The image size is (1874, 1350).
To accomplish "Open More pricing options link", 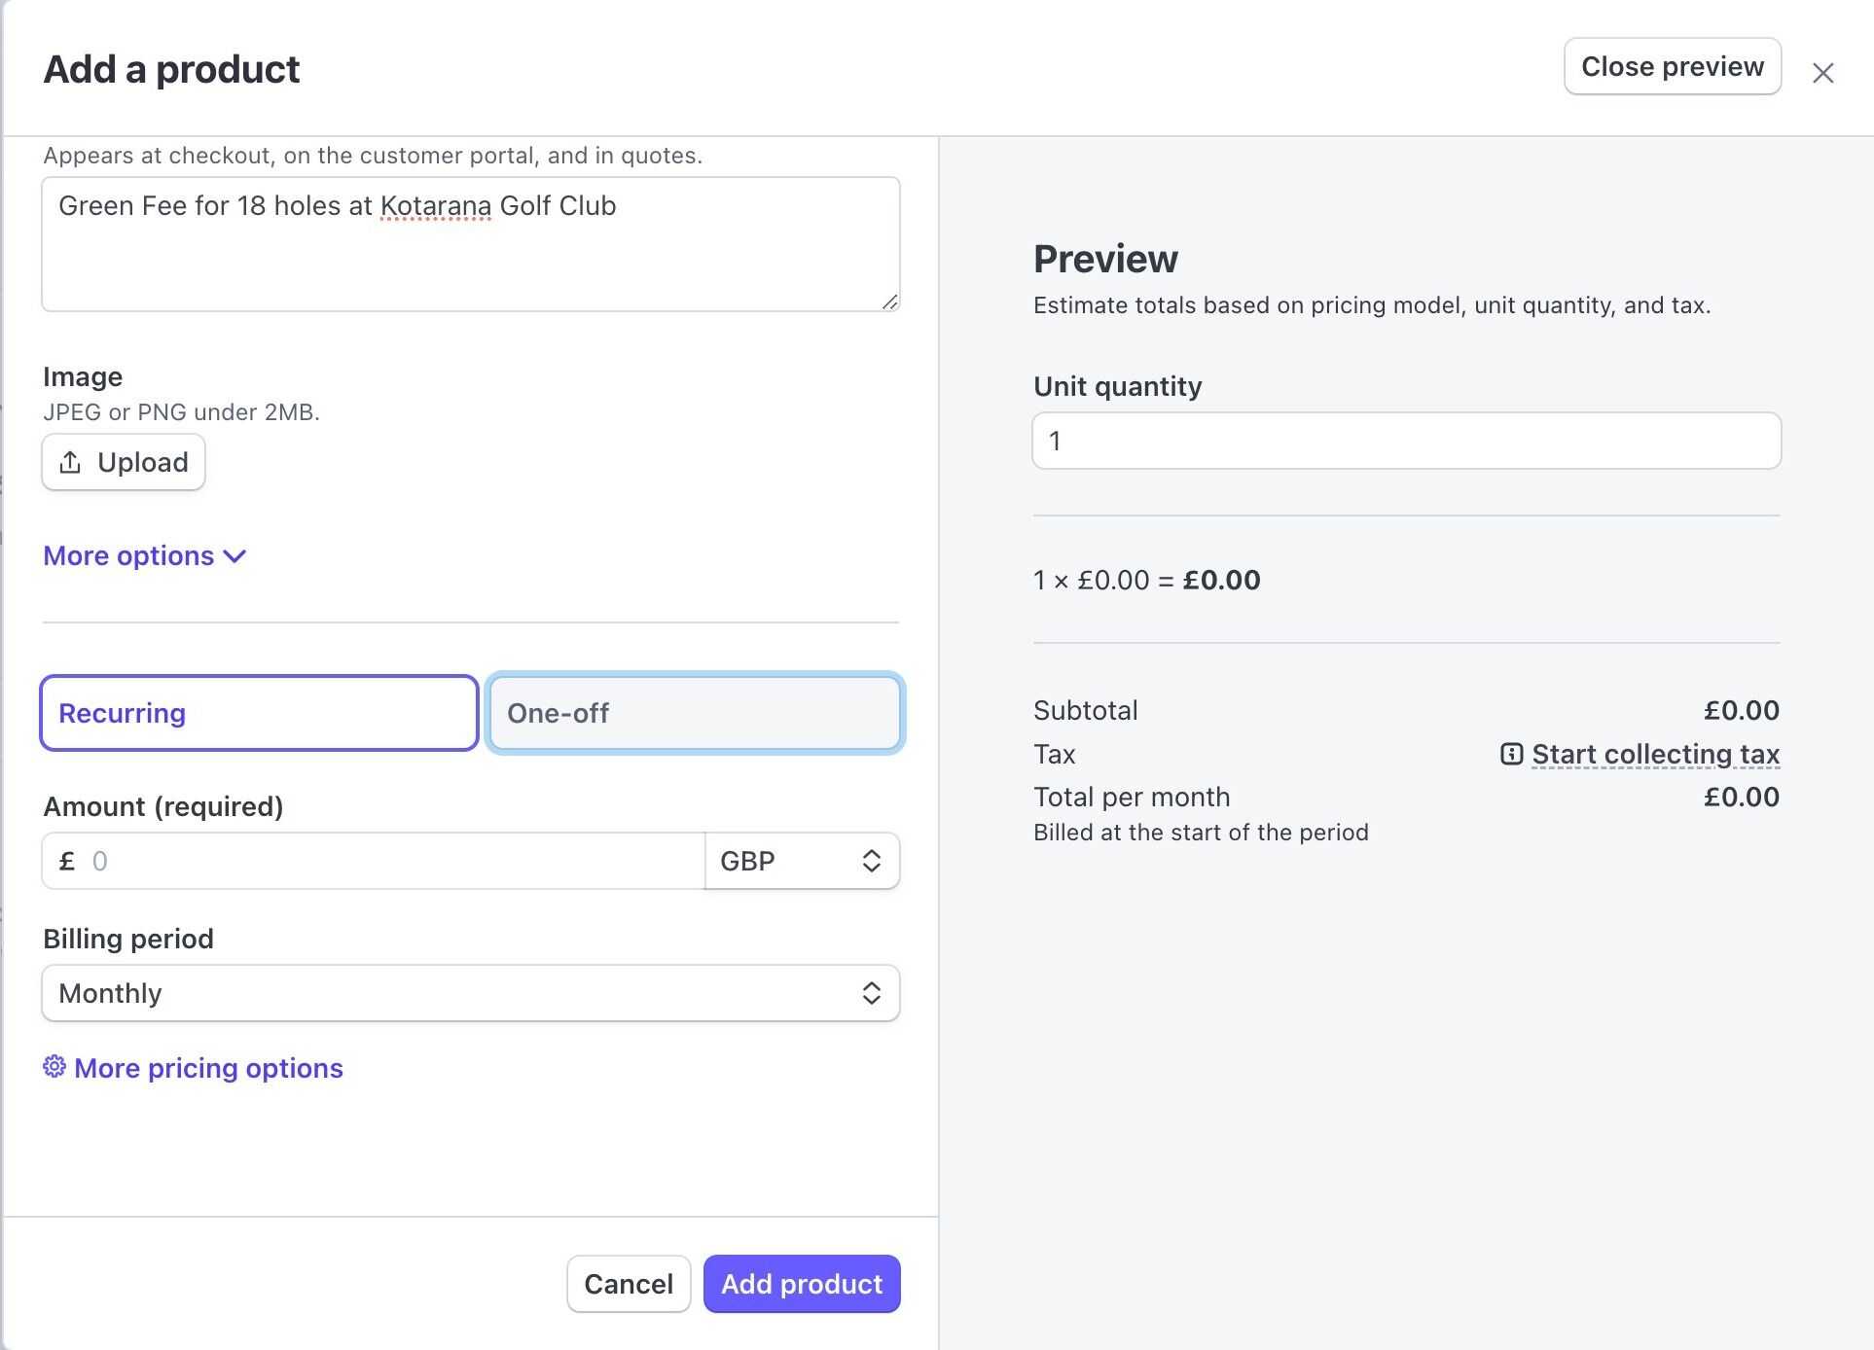I will pos(208,1068).
